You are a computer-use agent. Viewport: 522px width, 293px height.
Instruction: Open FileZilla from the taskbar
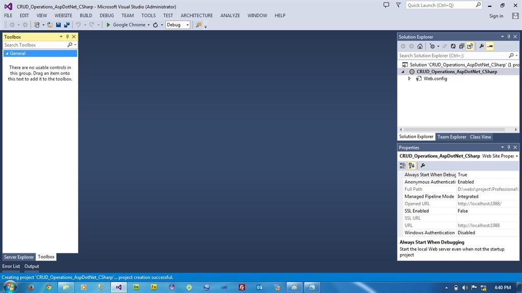click(x=242, y=287)
